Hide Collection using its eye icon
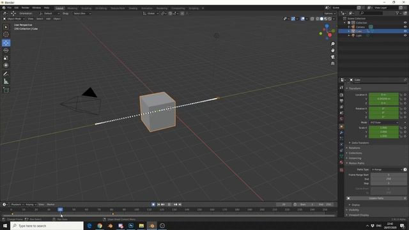This screenshot has height=230, width=409. 405,23
